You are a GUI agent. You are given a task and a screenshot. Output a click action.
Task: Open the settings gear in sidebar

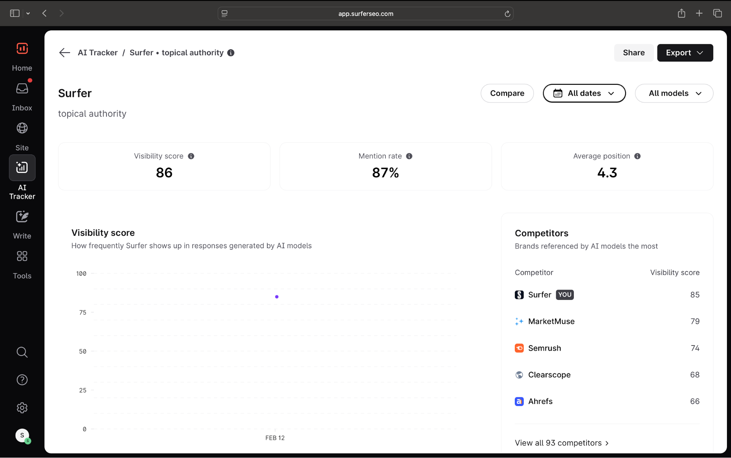tap(22, 408)
